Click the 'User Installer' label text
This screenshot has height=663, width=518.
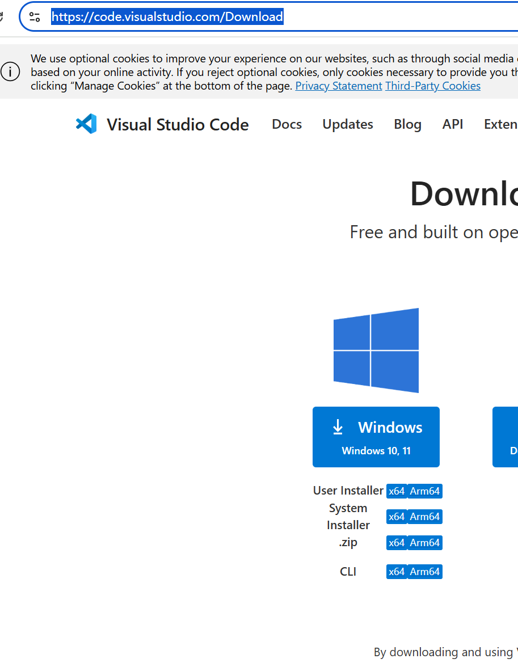click(348, 491)
